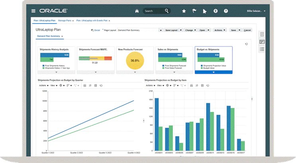Open the Page Layout dropdown arrow
Screen dimensions: 296x163
pyautogui.click(x=161, y=30)
